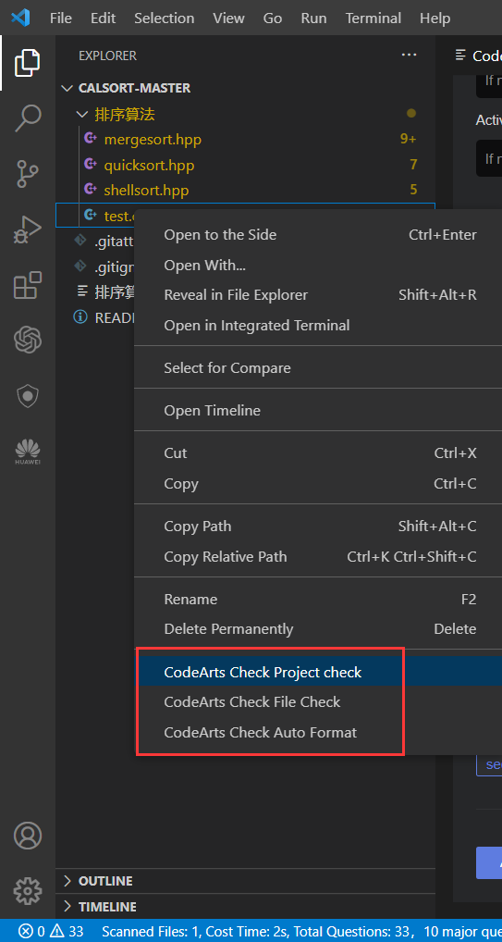
Task: Open the Run and Debug icon
Action: 28,229
